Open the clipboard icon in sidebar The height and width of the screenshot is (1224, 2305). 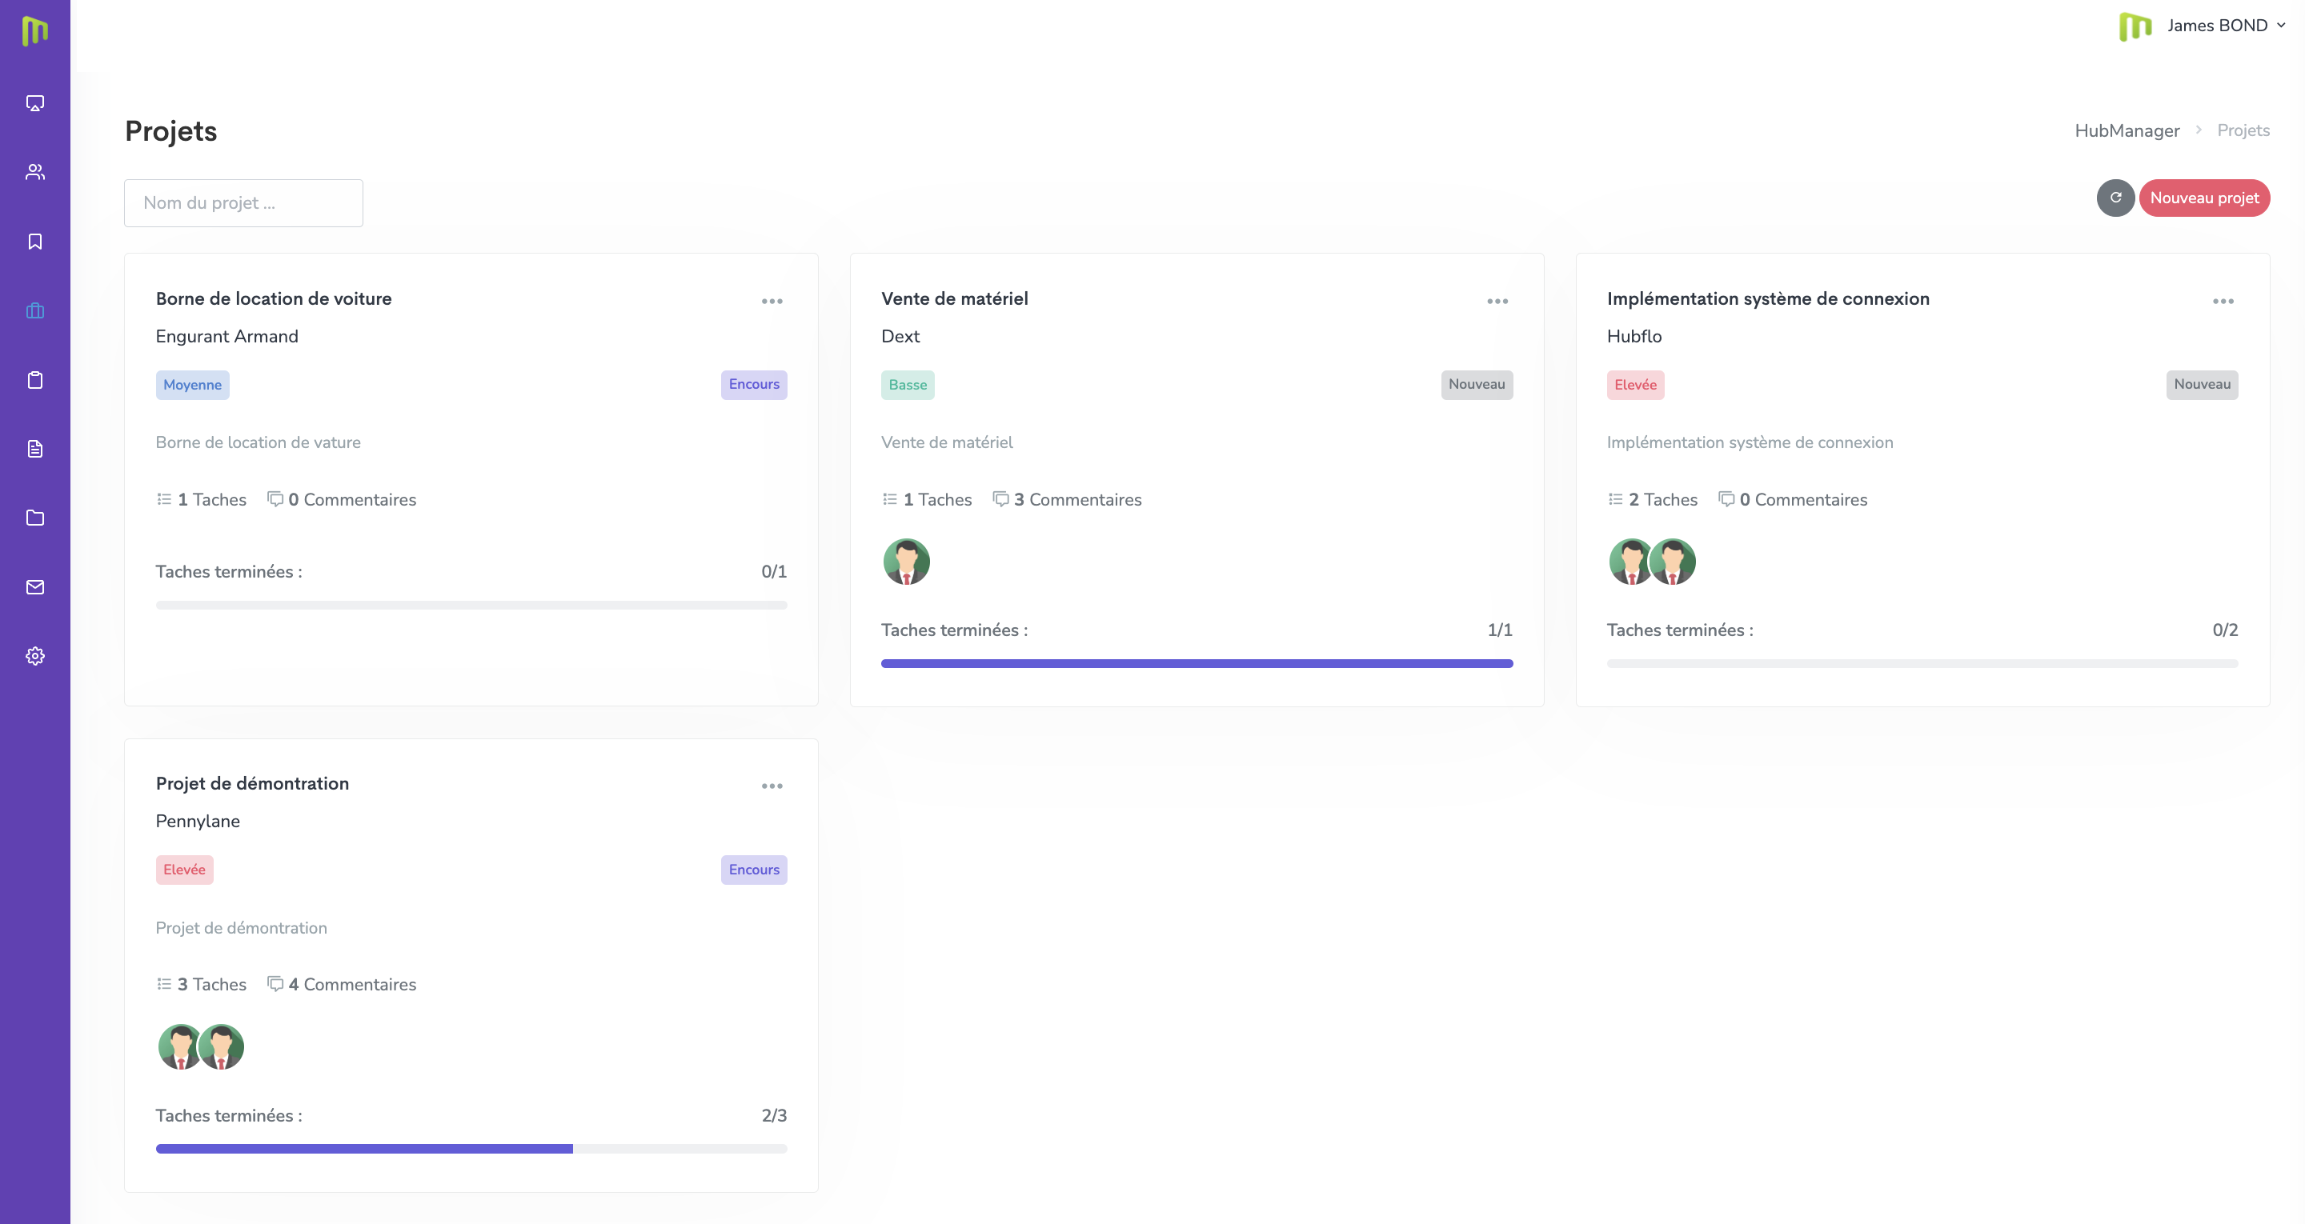pyautogui.click(x=35, y=379)
